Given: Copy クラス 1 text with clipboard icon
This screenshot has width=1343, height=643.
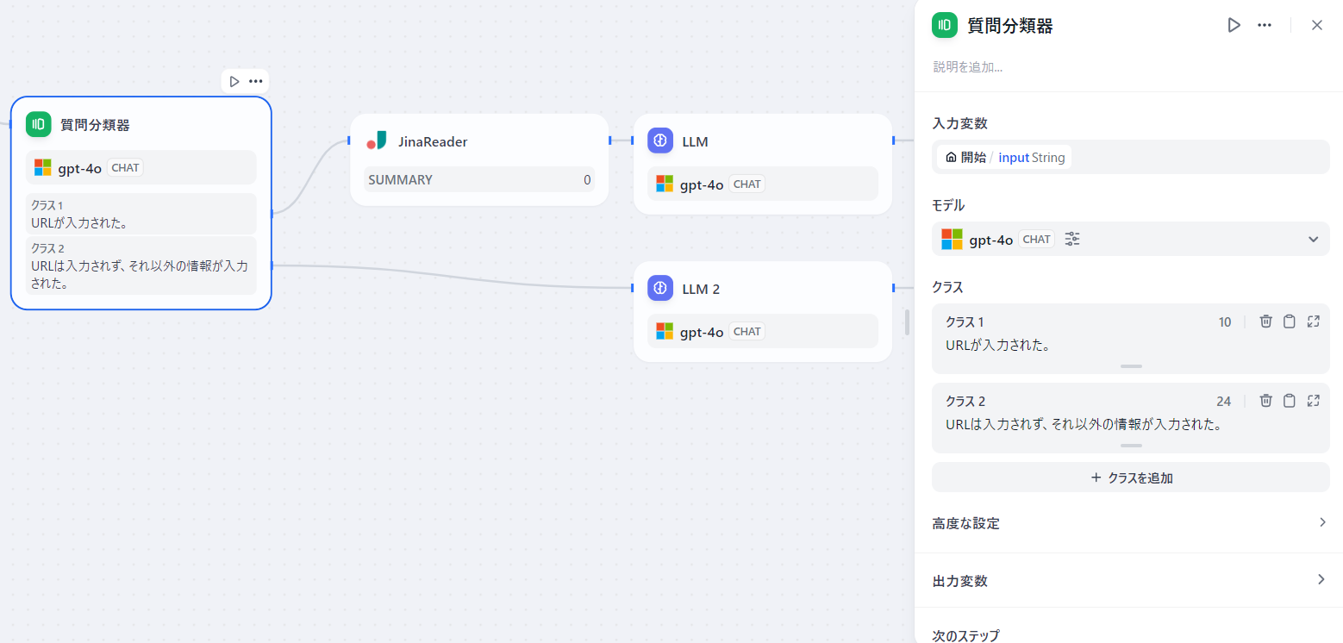Looking at the screenshot, I should pyautogui.click(x=1290, y=321).
